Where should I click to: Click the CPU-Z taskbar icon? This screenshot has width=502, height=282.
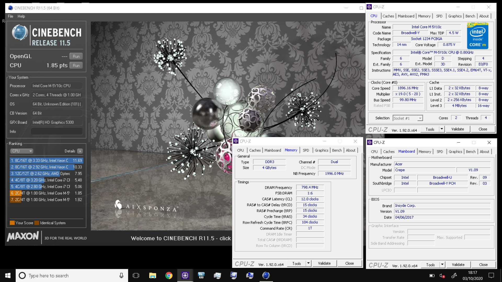pyautogui.click(x=185, y=275)
